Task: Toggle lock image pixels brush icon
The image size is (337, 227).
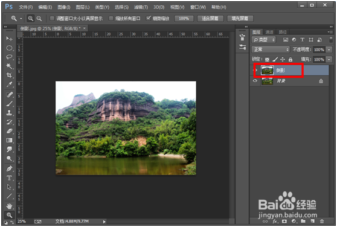Action: coord(275,59)
